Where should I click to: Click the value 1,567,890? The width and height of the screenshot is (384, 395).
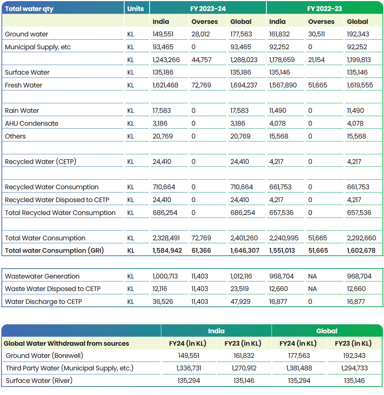point(283,85)
